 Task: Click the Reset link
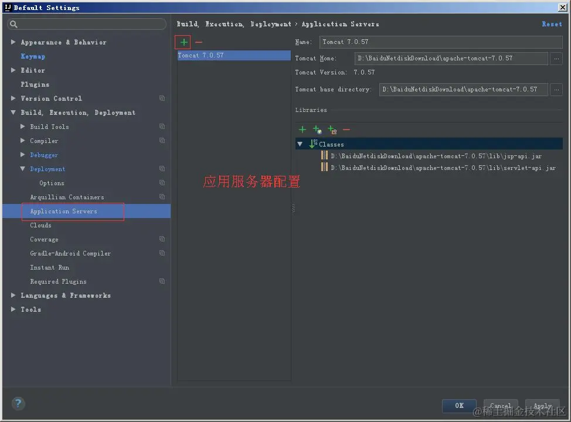(x=552, y=24)
